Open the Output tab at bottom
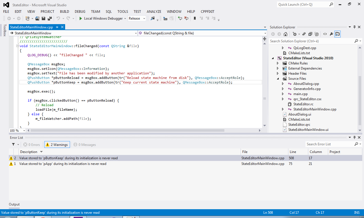This screenshot has width=364, height=218. click(x=14, y=204)
